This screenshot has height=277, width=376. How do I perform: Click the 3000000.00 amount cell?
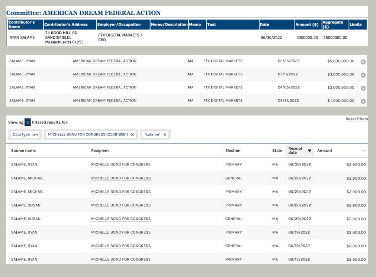[x=307, y=38]
